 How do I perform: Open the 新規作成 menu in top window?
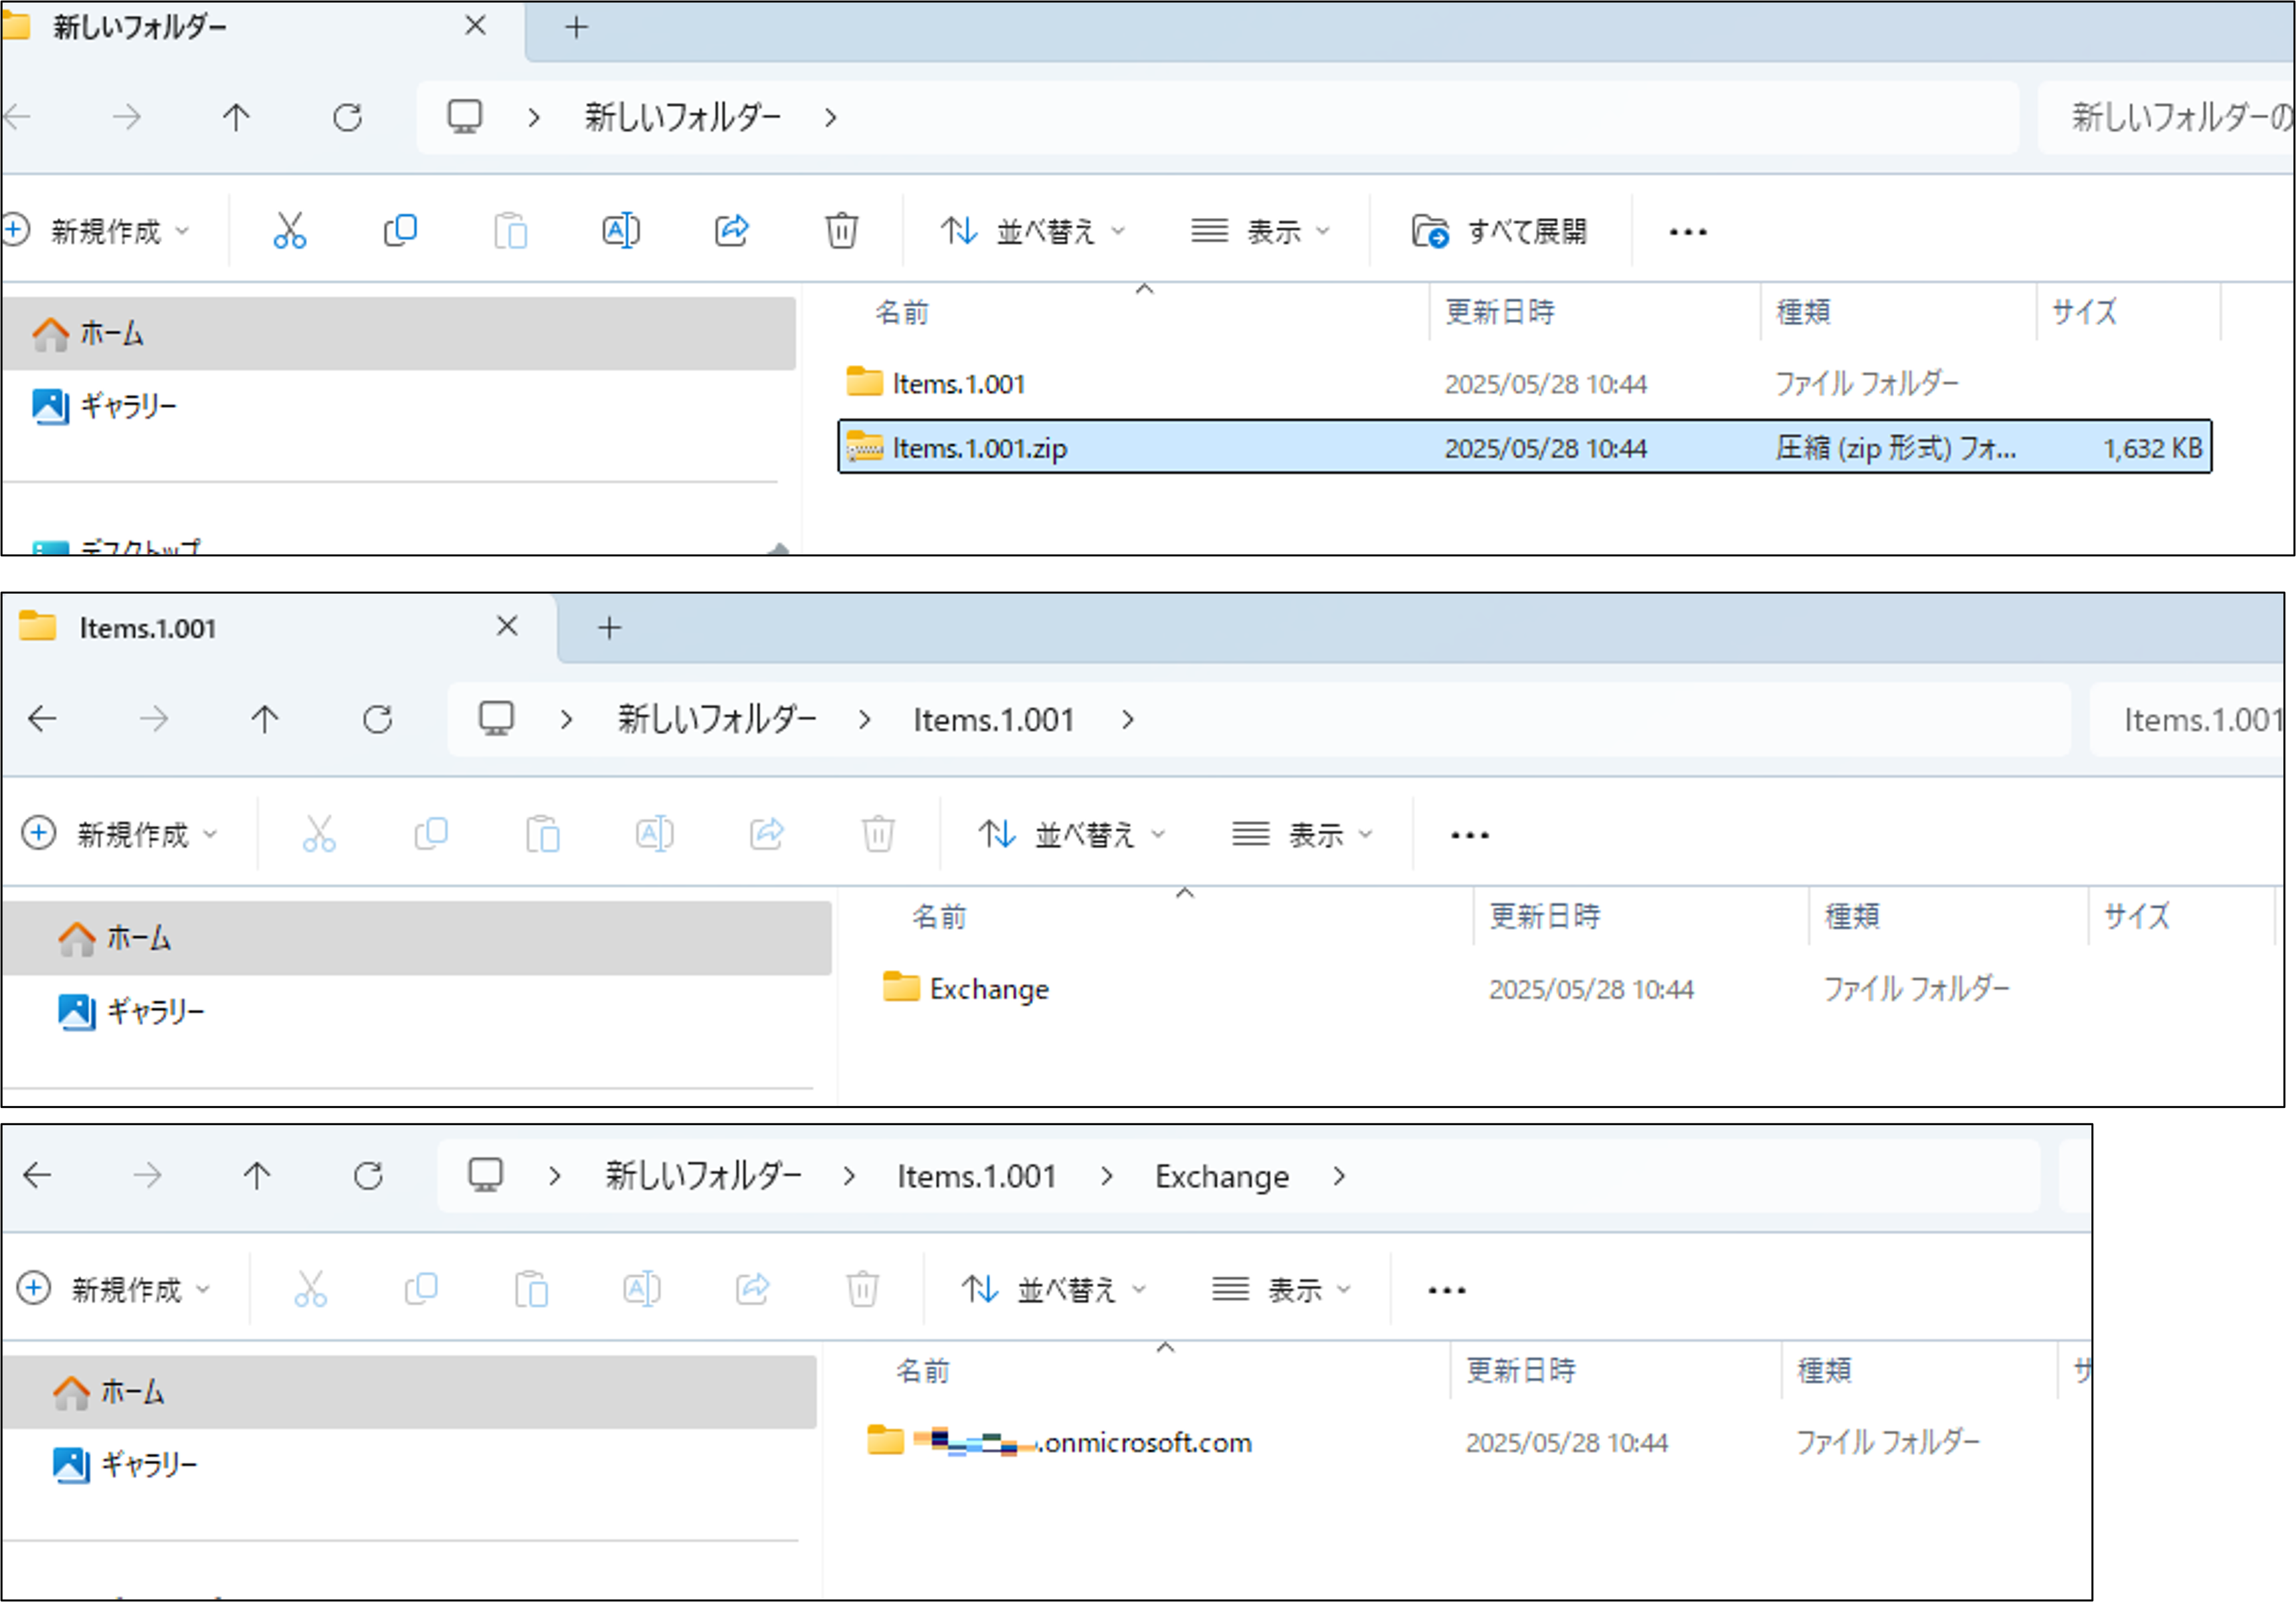(x=97, y=231)
